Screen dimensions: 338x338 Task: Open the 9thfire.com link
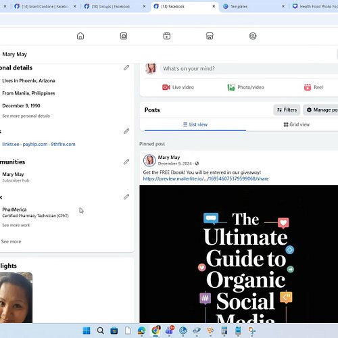(63, 144)
